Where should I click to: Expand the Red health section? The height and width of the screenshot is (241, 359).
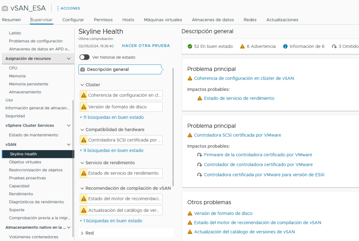pyautogui.click(x=82, y=233)
